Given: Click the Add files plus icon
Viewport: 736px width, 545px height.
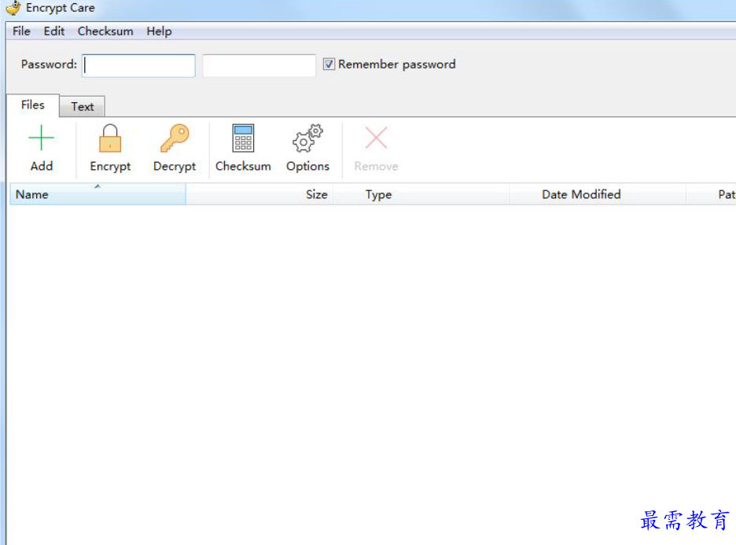Looking at the screenshot, I should click(42, 138).
